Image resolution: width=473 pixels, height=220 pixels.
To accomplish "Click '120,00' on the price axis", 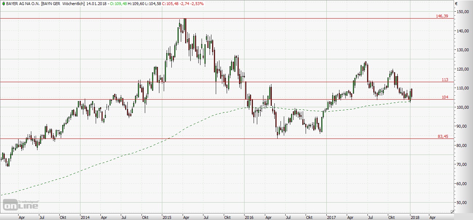I will point(462,69).
